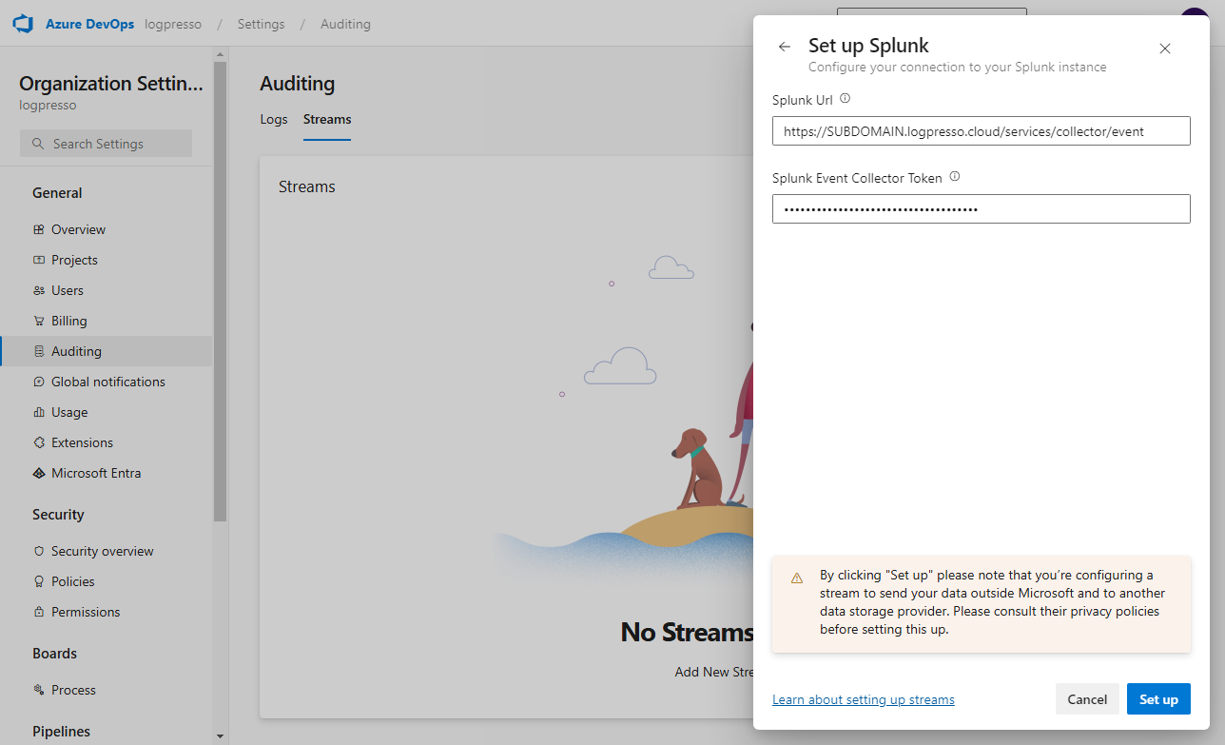Click Azure DevOps text link in header
Screen dimensions: 1225x745
[90, 24]
